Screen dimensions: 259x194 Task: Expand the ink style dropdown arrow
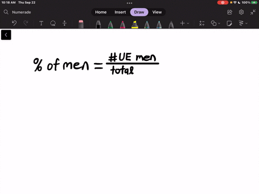click(247, 23)
